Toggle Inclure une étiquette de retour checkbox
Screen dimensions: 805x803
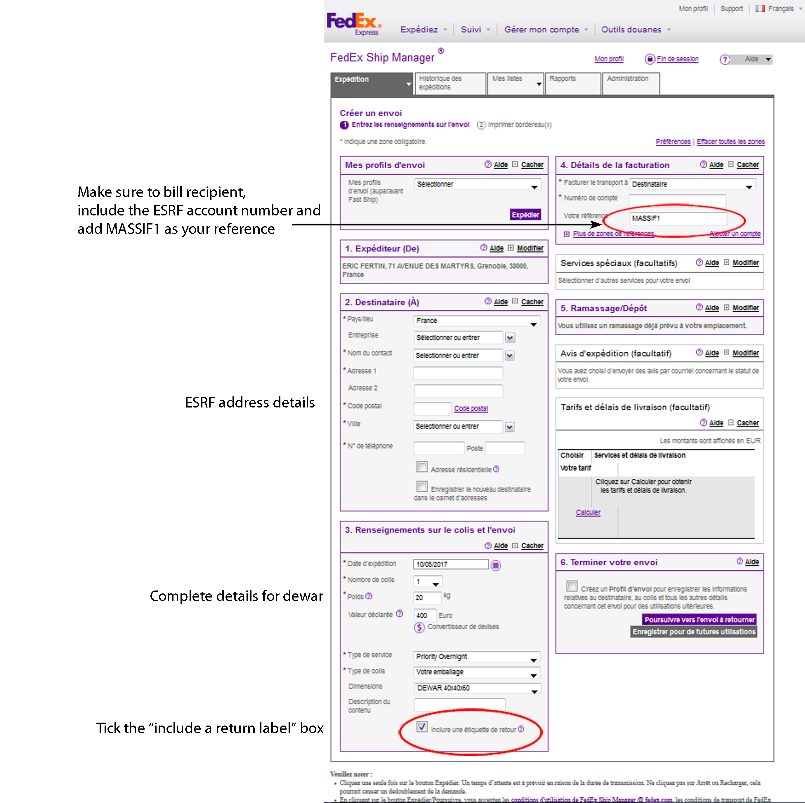pyautogui.click(x=422, y=727)
